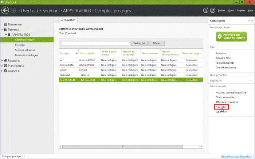Expand the Avancés tree node
The width and height of the screenshot is (255, 159).
click(2, 71)
